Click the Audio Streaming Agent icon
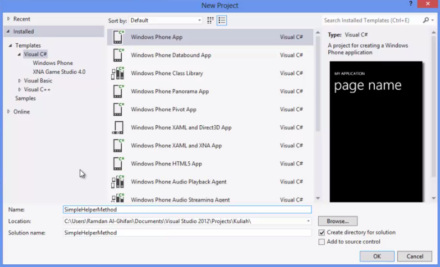The image size is (440, 267). click(x=118, y=198)
